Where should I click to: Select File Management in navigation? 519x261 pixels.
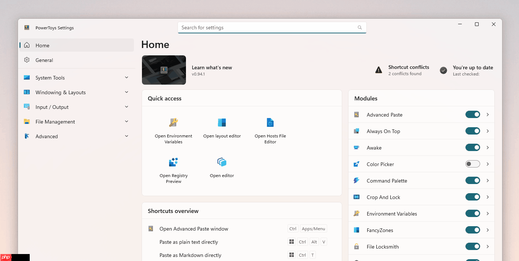77,122
